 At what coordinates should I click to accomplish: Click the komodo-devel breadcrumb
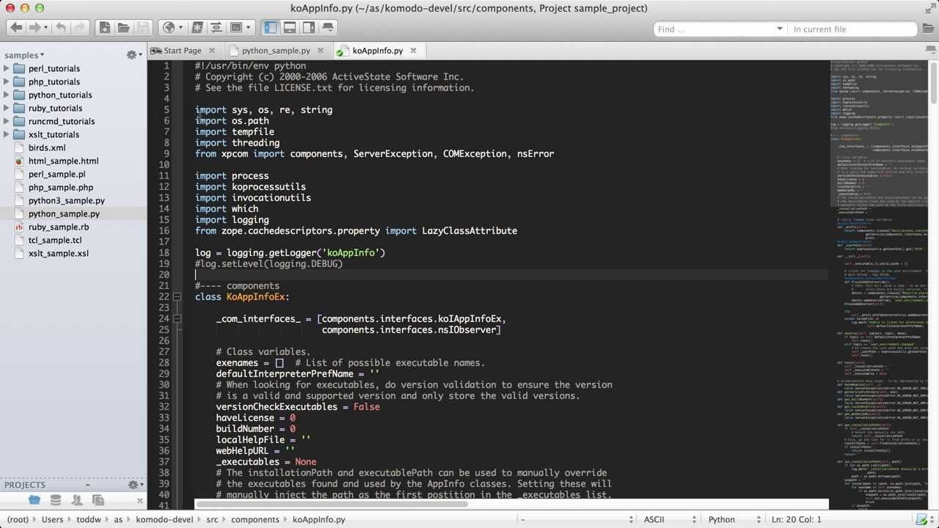(x=164, y=519)
